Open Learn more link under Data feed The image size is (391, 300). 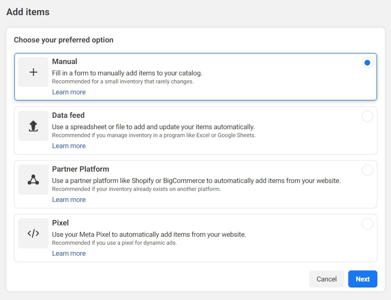pos(69,146)
